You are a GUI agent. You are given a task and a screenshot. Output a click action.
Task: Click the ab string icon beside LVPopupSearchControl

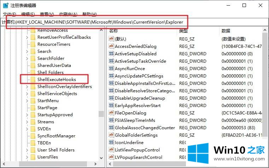click(x=111, y=157)
